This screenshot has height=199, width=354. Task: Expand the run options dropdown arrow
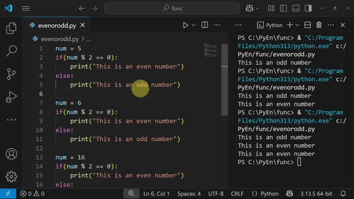point(194,25)
